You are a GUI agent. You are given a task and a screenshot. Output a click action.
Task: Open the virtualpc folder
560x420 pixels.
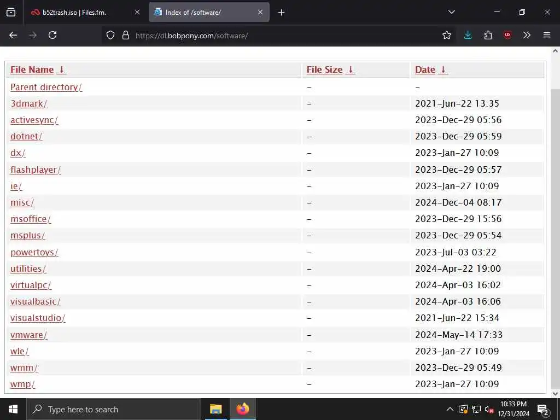(x=31, y=285)
